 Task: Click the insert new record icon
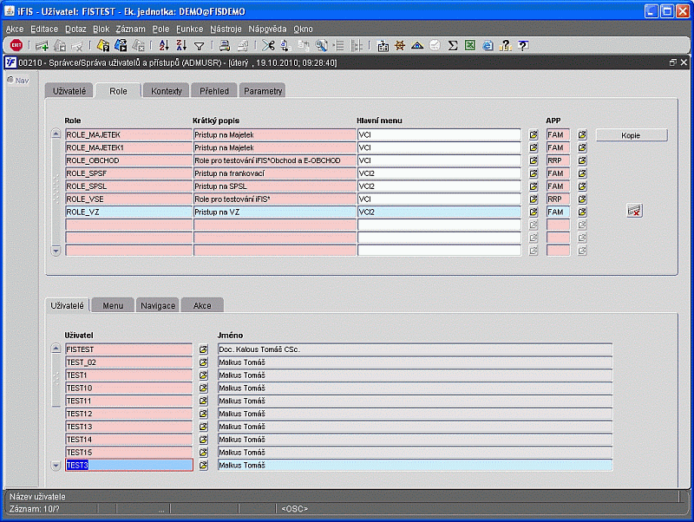pos(42,45)
